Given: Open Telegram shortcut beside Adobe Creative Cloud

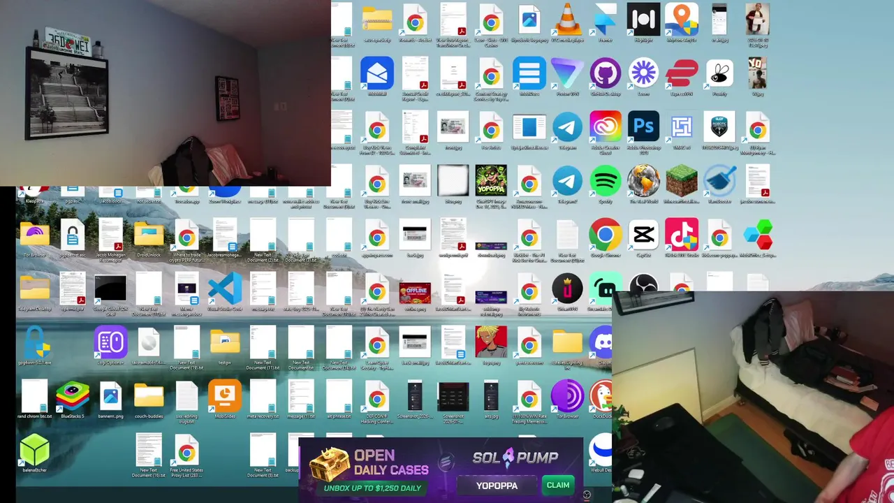Looking at the screenshot, I should click(567, 128).
